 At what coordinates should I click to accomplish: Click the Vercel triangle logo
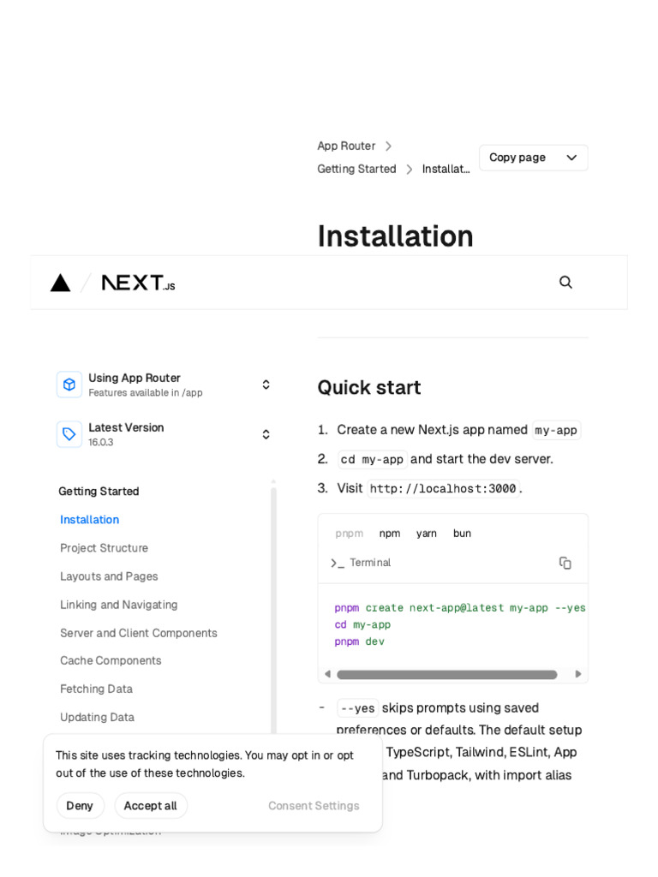click(x=61, y=283)
